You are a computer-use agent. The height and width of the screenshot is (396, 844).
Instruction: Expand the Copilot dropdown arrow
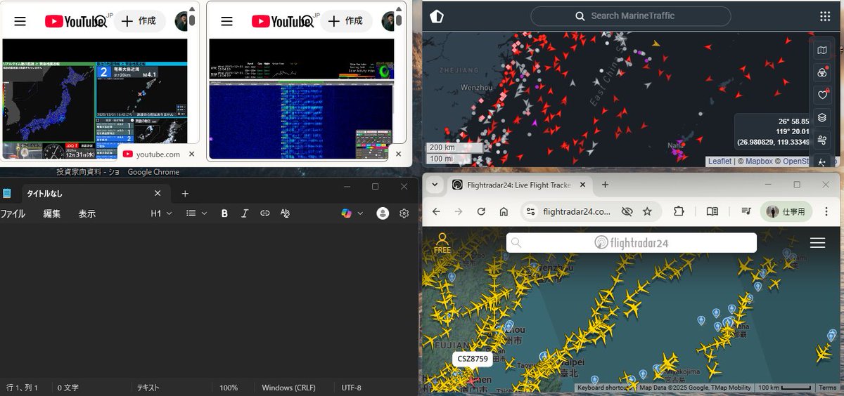tap(360, 213)
